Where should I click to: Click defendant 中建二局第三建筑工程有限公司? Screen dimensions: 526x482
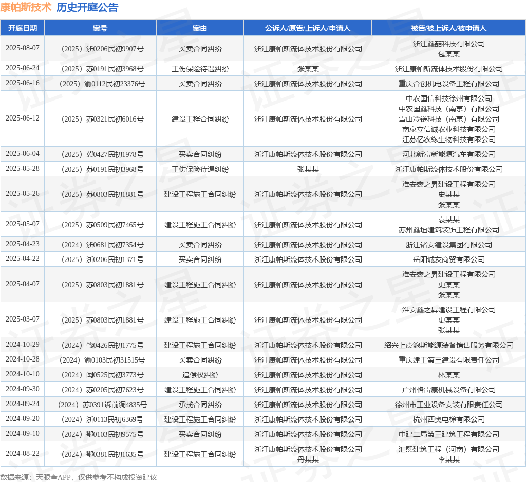[x=449, y=434]
